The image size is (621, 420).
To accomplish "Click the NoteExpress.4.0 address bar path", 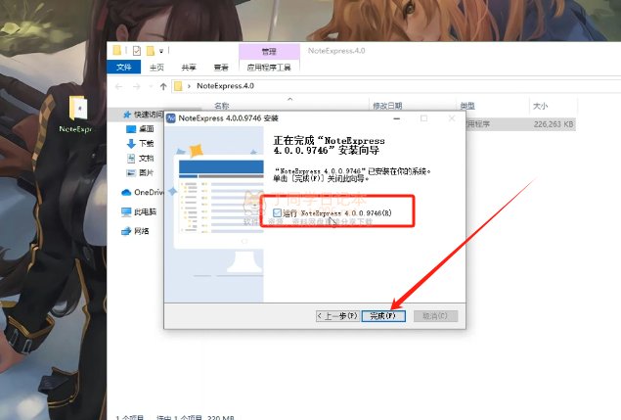I will (x=225, y=86).
